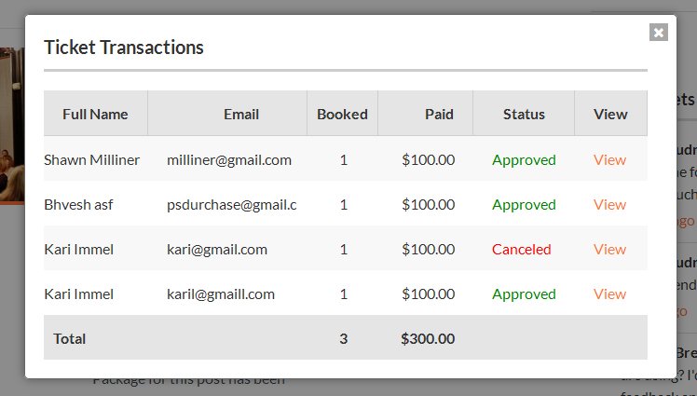
Task: Click the Status column header
Action: pyautogui.click(x=524, y=115)
